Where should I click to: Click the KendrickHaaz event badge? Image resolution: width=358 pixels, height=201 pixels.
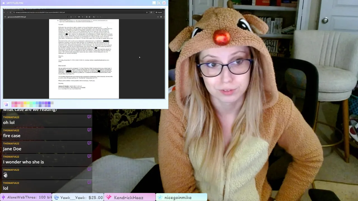tap(129, 197)
